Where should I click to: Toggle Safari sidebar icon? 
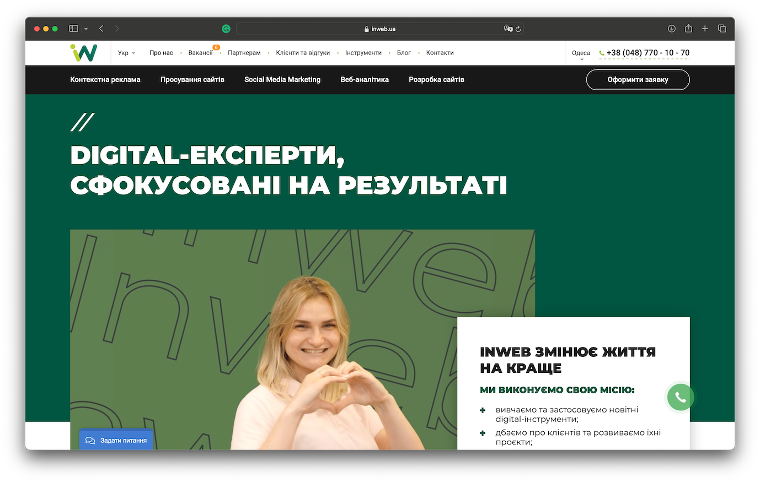coord(73,29)
